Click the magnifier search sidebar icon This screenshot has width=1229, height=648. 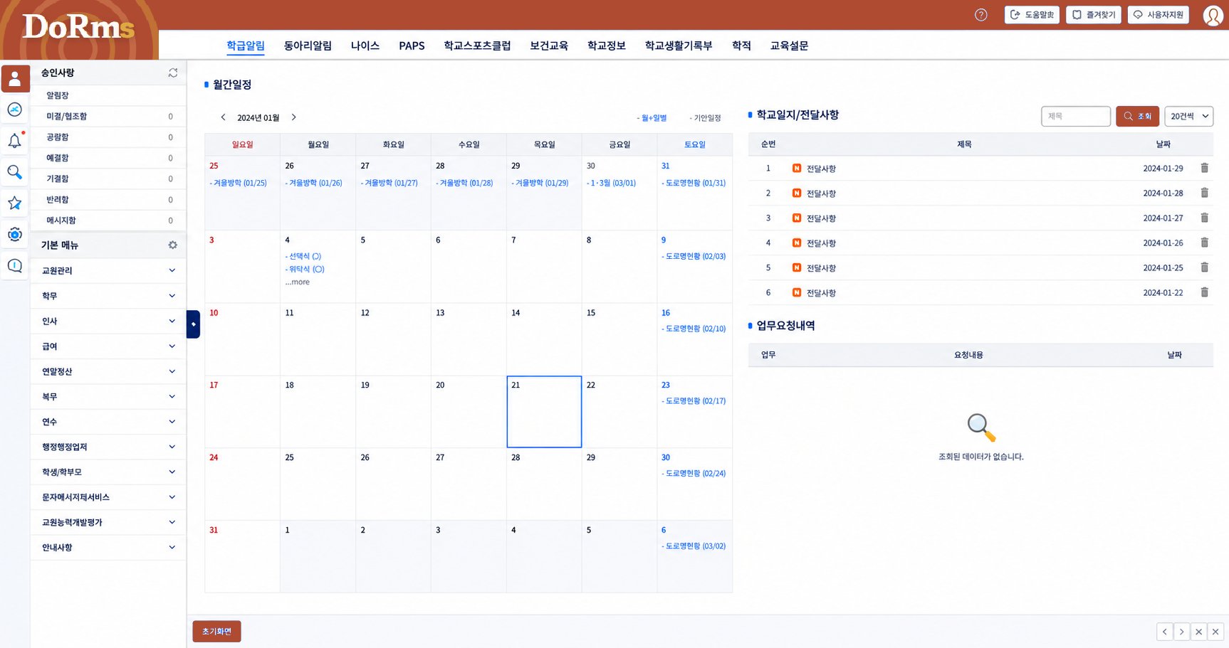[x=15, y=171]
